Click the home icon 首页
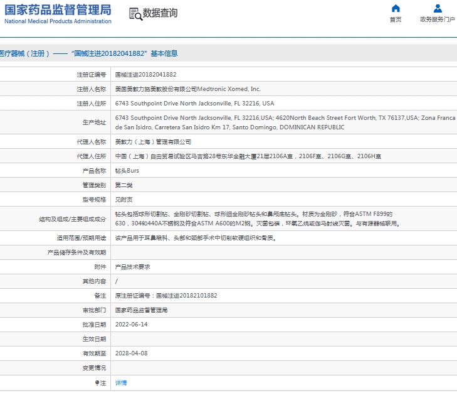 point(396,8)
